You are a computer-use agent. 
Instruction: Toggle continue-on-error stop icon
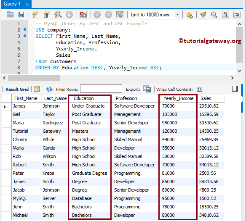click(x=83, y=15)
